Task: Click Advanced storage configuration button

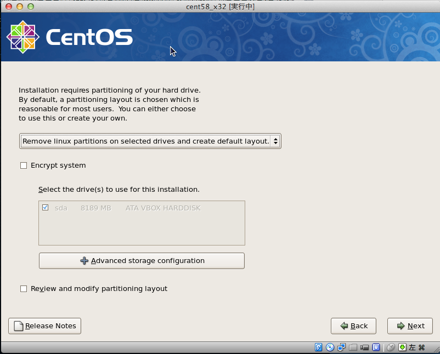Action: pos(142,261)
